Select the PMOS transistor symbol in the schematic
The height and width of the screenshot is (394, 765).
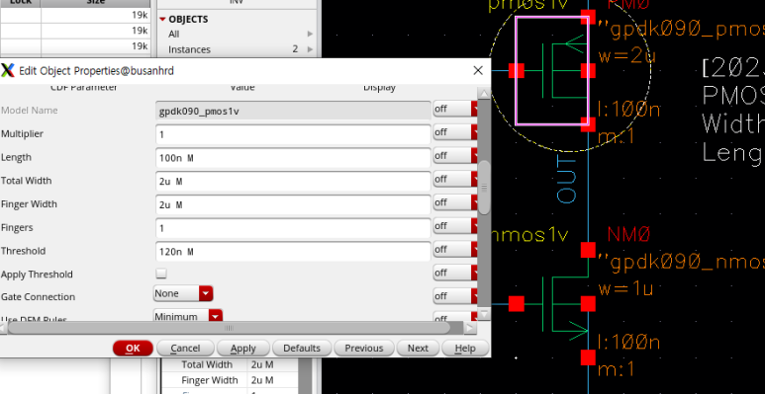point(552,71)
